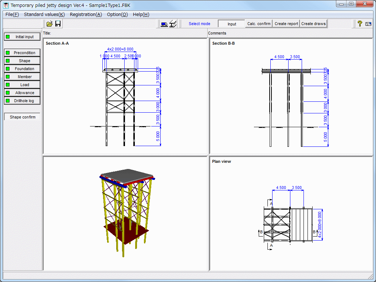Click the app icon in the title bar

pos(6,5)
